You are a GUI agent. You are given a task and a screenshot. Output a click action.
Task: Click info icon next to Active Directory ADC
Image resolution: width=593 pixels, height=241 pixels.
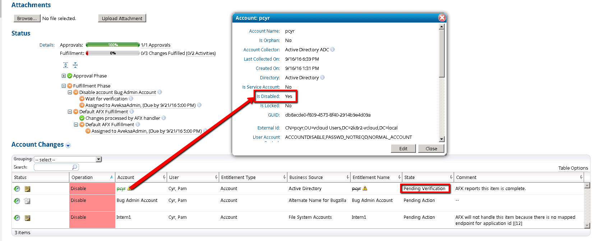(333, 49)
